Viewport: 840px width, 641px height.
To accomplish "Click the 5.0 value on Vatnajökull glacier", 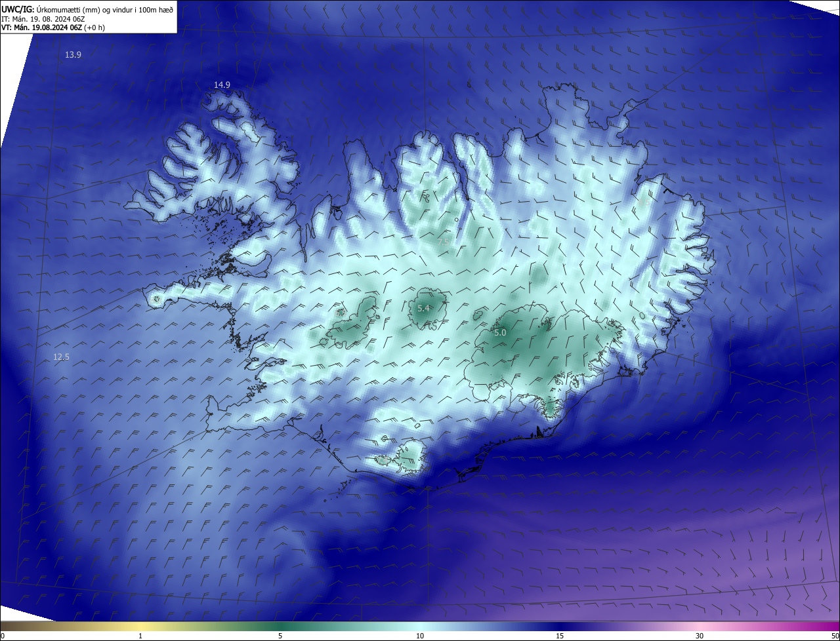I will (x=500, y=333).
